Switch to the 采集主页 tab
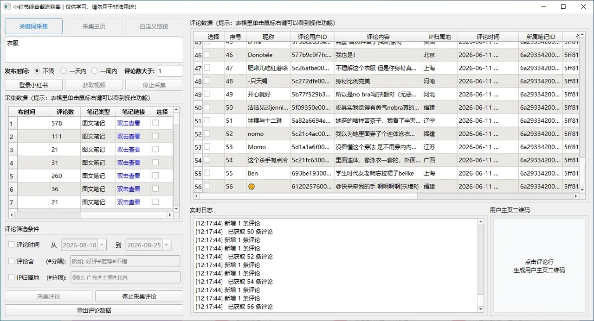Viewport: 594px width, 321px height. 94,26
